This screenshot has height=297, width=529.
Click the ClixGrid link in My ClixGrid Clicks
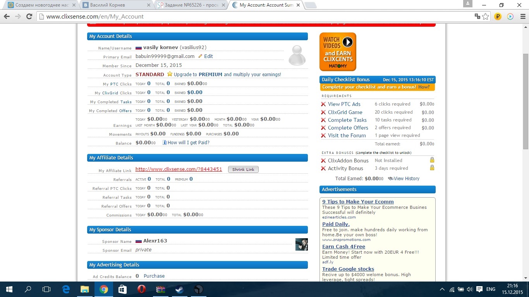coord(110,93)
